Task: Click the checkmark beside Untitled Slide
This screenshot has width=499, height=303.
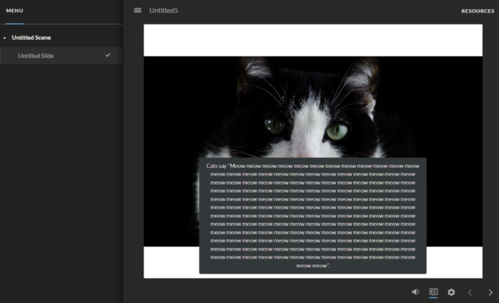Action: (x=108, y=55)
